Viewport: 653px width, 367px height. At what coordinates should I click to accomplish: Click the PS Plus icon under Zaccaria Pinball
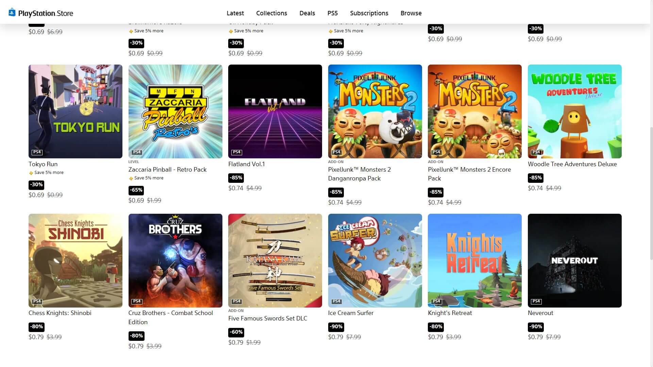click(x=131, y=178)
